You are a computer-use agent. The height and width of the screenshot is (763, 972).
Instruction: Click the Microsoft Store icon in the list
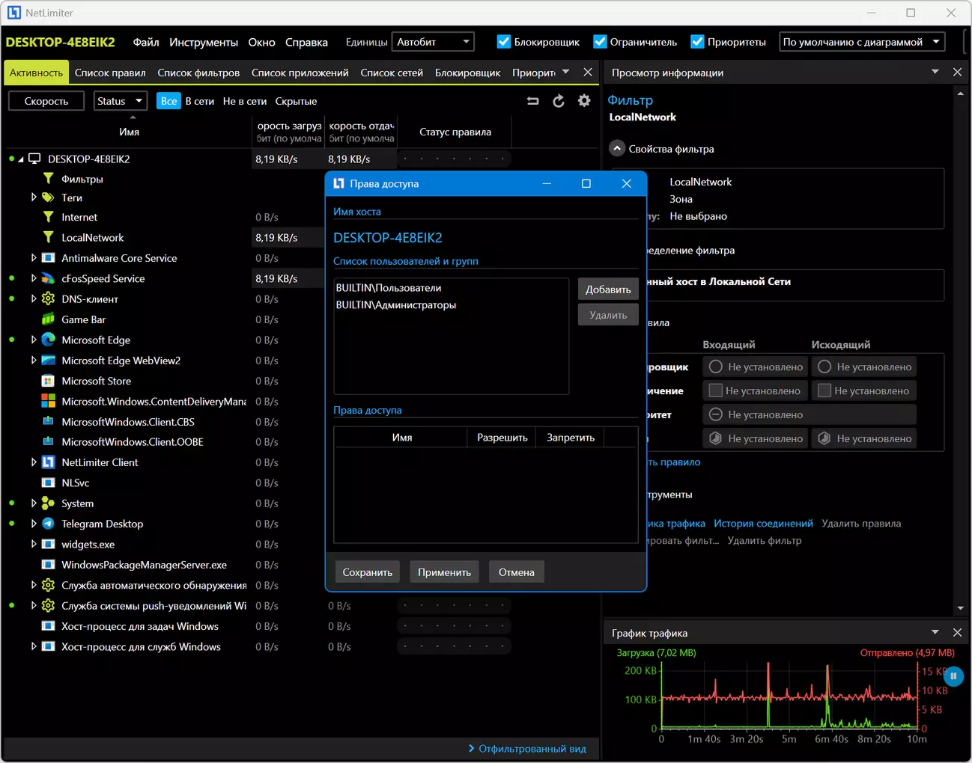pos(48,381)
